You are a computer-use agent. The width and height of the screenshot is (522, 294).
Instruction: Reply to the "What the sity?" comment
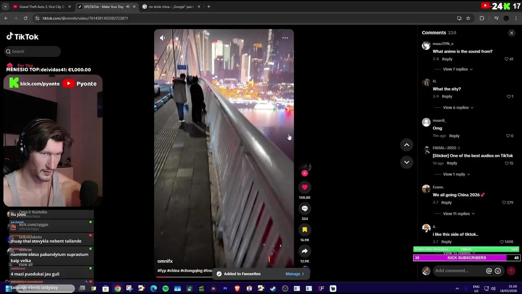(447, 97)
